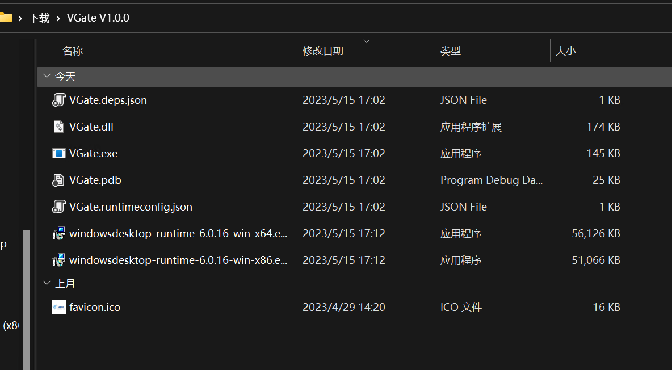Click the favicon.ico thumbnail icon
This screenshot has height=370, width=672.
point(58,307)
